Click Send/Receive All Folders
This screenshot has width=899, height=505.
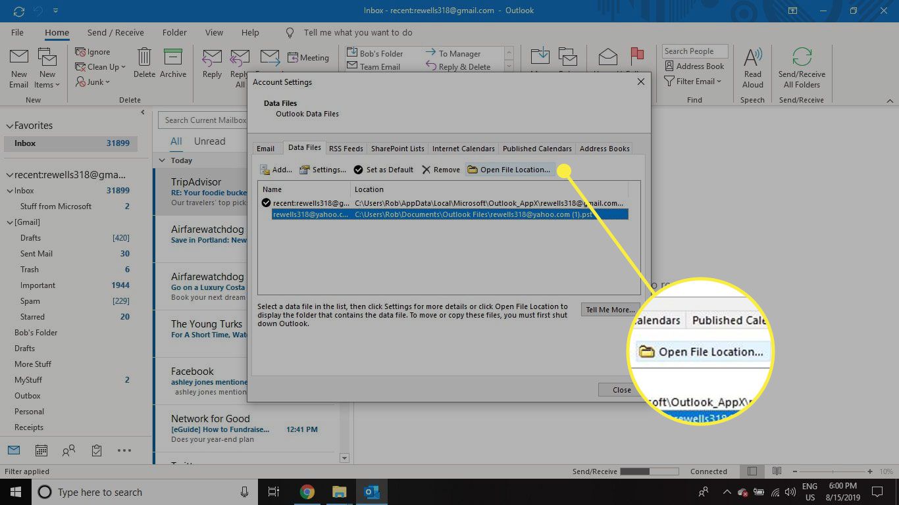802,68
